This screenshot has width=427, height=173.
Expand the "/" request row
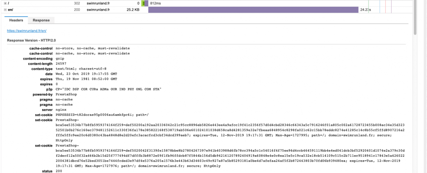[5, 3]
